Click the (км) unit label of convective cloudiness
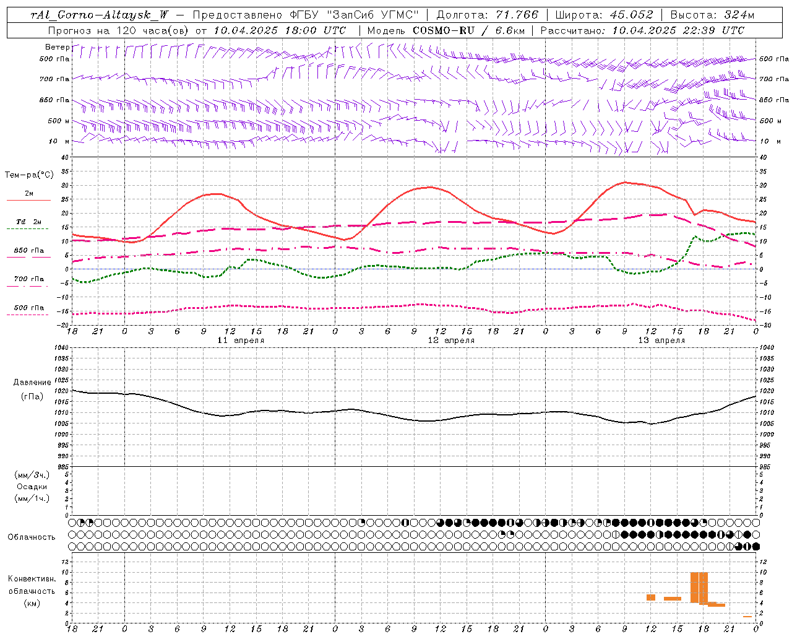Viewport: 792px width, 634px height. 32,603
